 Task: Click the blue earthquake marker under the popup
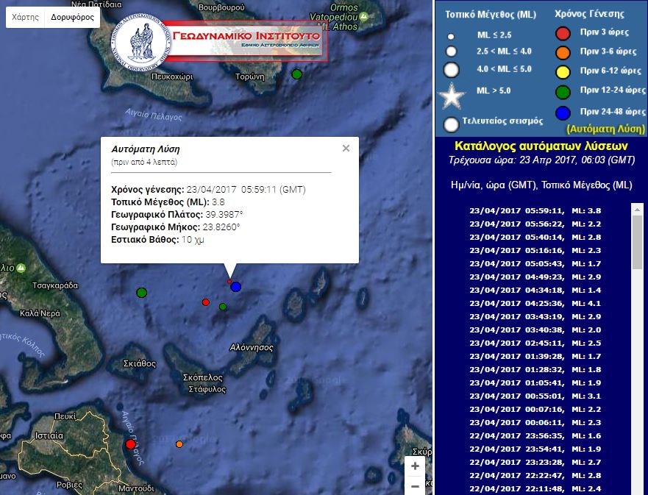point(235,287)
